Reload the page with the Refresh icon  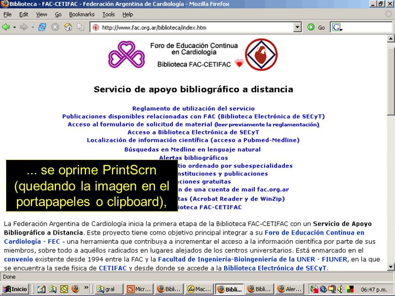42,27
